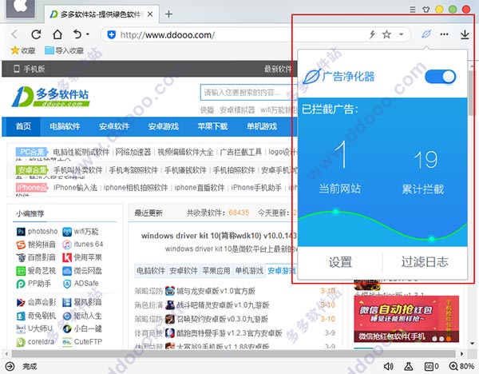Close the 多多软件站 tab

coord(150,14)
